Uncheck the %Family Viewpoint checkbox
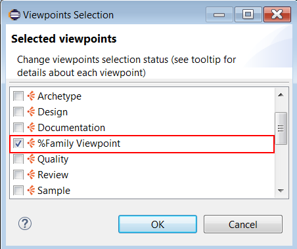 [x=18, y=144]
